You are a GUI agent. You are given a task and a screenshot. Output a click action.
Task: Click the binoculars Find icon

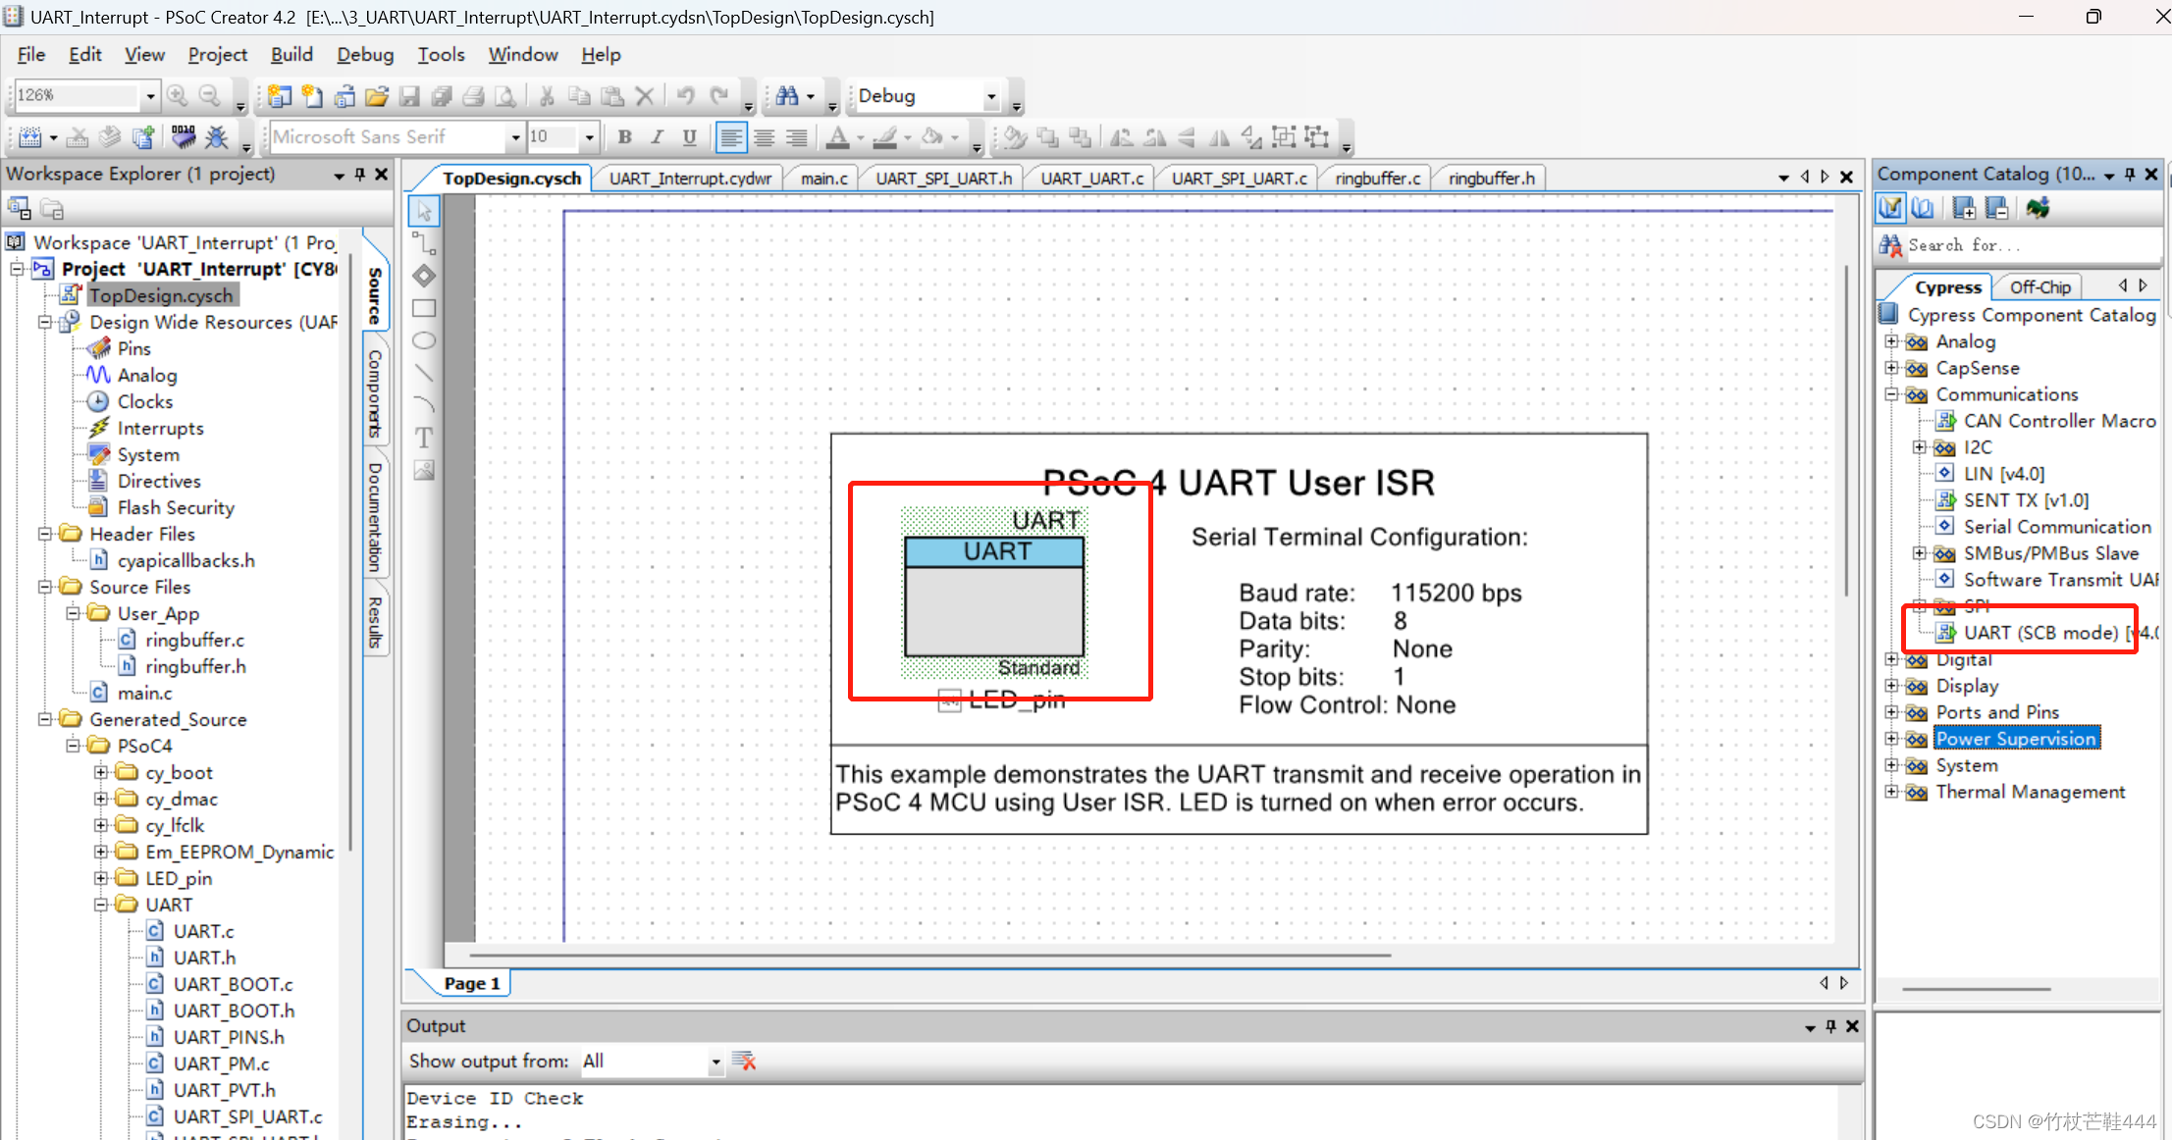(786, 95)
